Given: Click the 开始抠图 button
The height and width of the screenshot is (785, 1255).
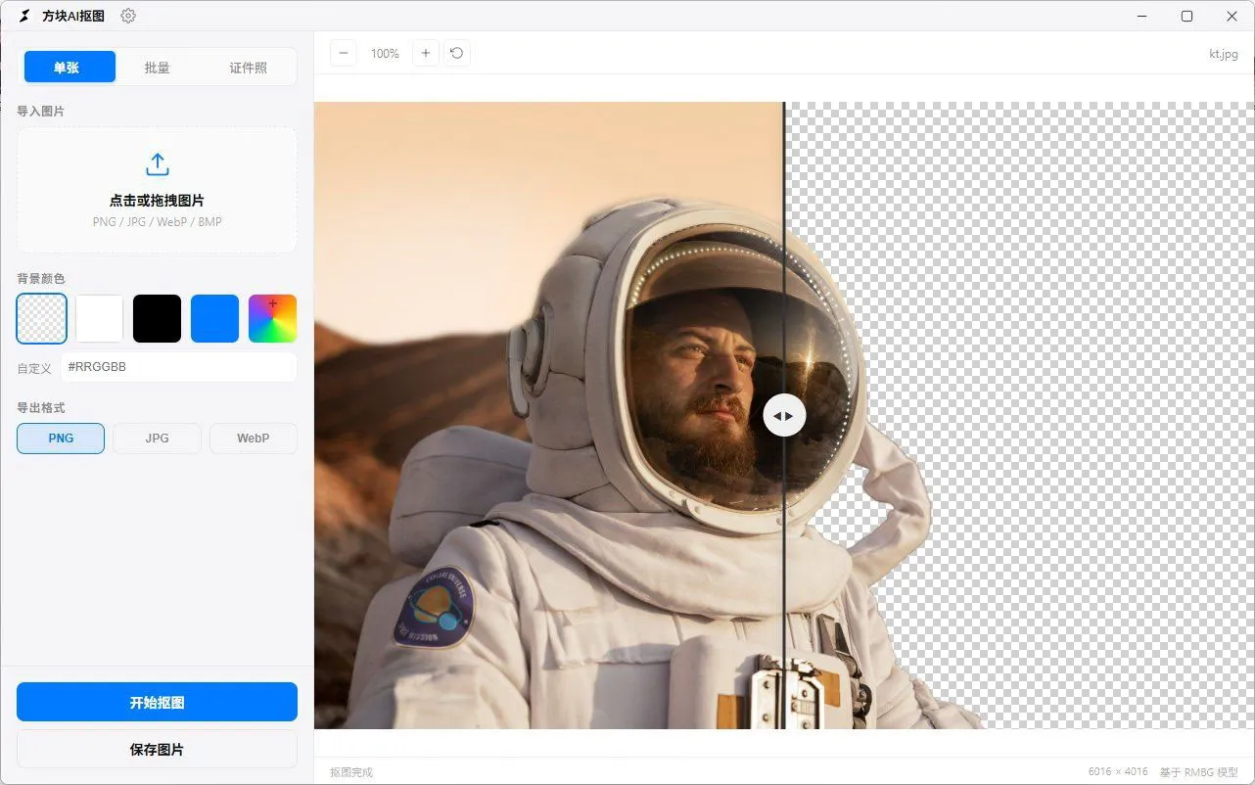Looking at the screenshot, I should pyautogui.click(x=157, y=702).
